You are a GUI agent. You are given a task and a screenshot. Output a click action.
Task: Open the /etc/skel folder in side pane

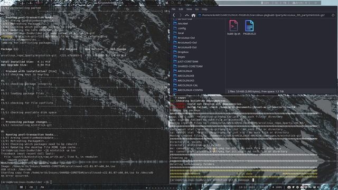(181, 23)
